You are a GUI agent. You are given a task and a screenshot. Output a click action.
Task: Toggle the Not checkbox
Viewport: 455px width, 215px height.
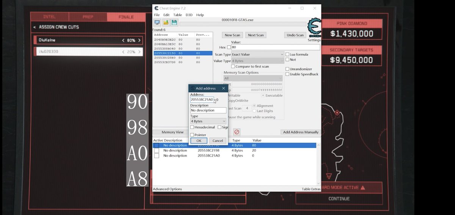click(287, 60)
